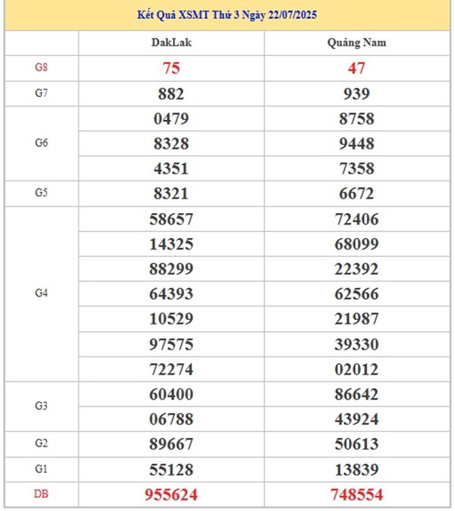The width and height of the screenshot is (455, 511).
Task: Select the G3 row label
Action: coord(41,406)
